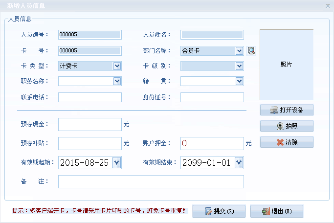Close the 新增人员信息 window
Viewport: 334px width, 223px height.
coord(328,6)
